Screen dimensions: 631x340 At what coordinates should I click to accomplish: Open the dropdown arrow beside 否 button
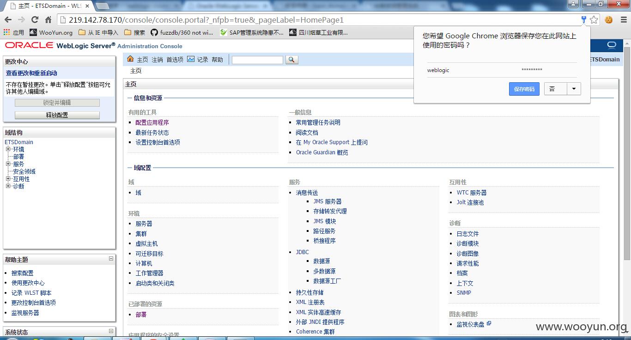click(x=574, y=89)
